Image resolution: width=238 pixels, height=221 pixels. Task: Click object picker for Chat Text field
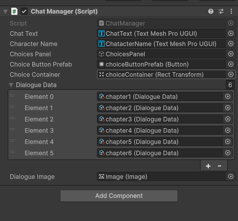point(231,33)
